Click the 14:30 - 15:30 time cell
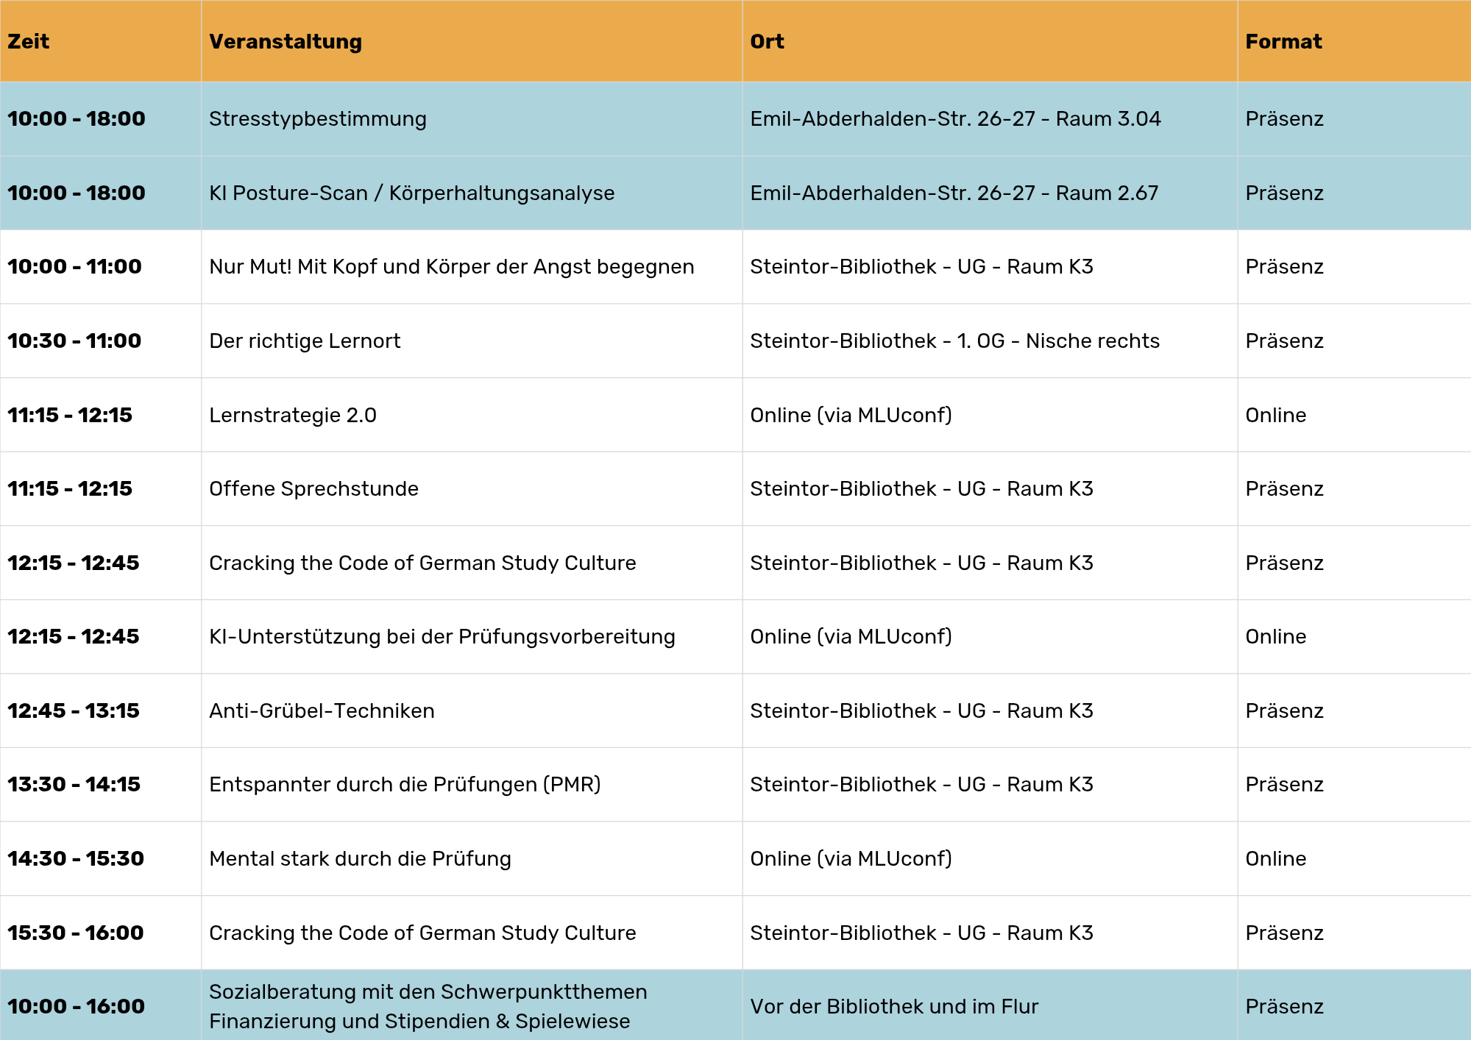Viewport: 1471px width, 1040px height. point(101,858)
